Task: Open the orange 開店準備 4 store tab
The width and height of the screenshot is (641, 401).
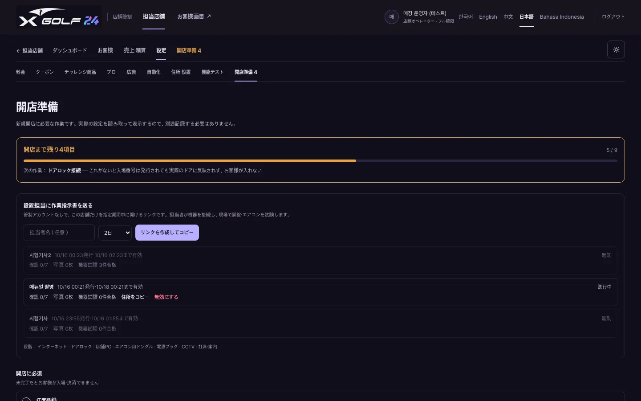Action: (189, 51)
